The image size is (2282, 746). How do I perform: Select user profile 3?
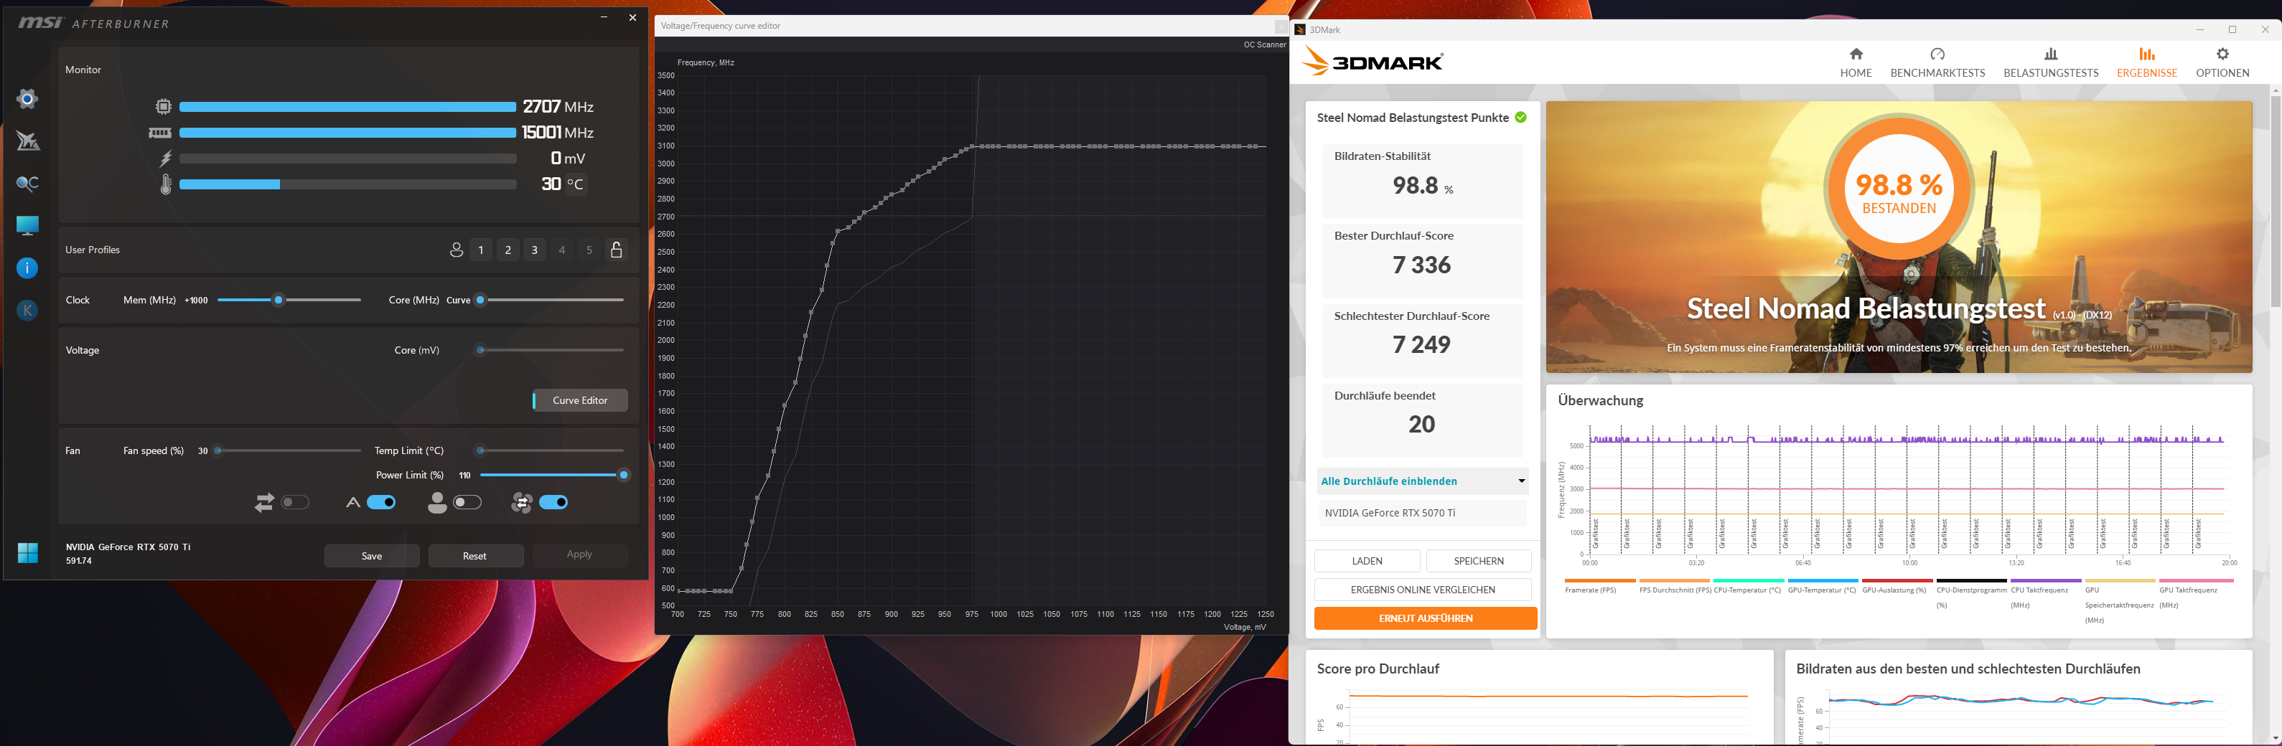[534, 250]
